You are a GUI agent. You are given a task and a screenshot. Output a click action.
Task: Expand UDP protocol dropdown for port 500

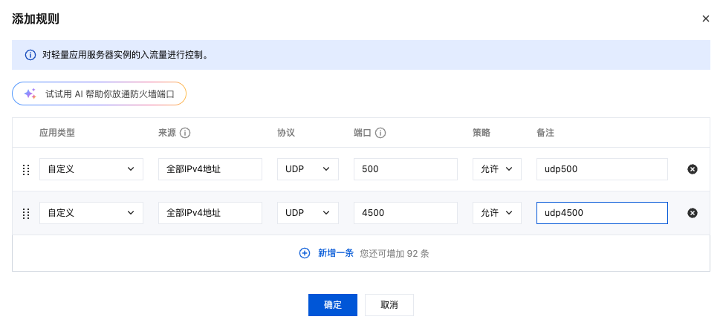click(308, 169)
